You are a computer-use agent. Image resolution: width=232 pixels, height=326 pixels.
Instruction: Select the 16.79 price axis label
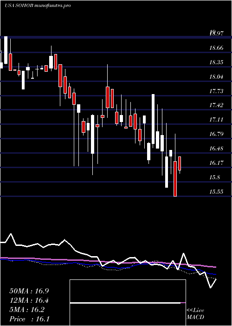pos(217,134)
